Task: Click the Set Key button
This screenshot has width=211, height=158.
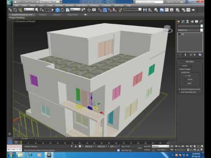Action: click(147, 150)
